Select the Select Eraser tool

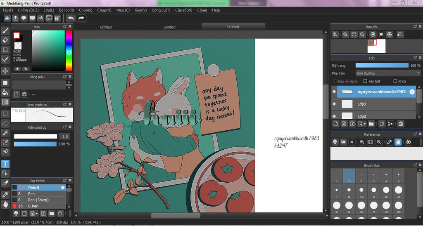5,152
